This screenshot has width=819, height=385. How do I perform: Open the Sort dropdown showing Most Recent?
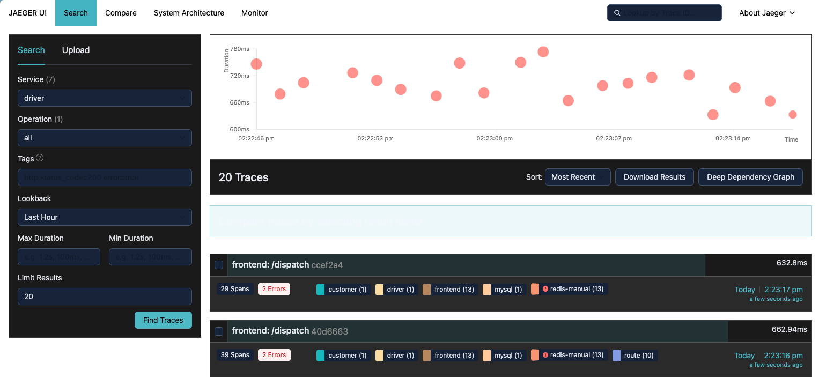(577, 177)
